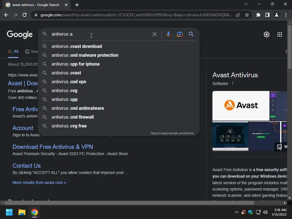Screen dimensions: 292x219
Task: Select suggestion antivirus and malware protection
Action: click(x=119, y=55)
